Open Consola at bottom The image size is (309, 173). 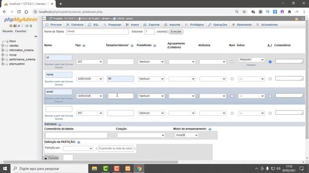(51, 158)
